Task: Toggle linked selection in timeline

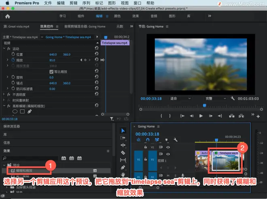Action: (x=157, y=140)
